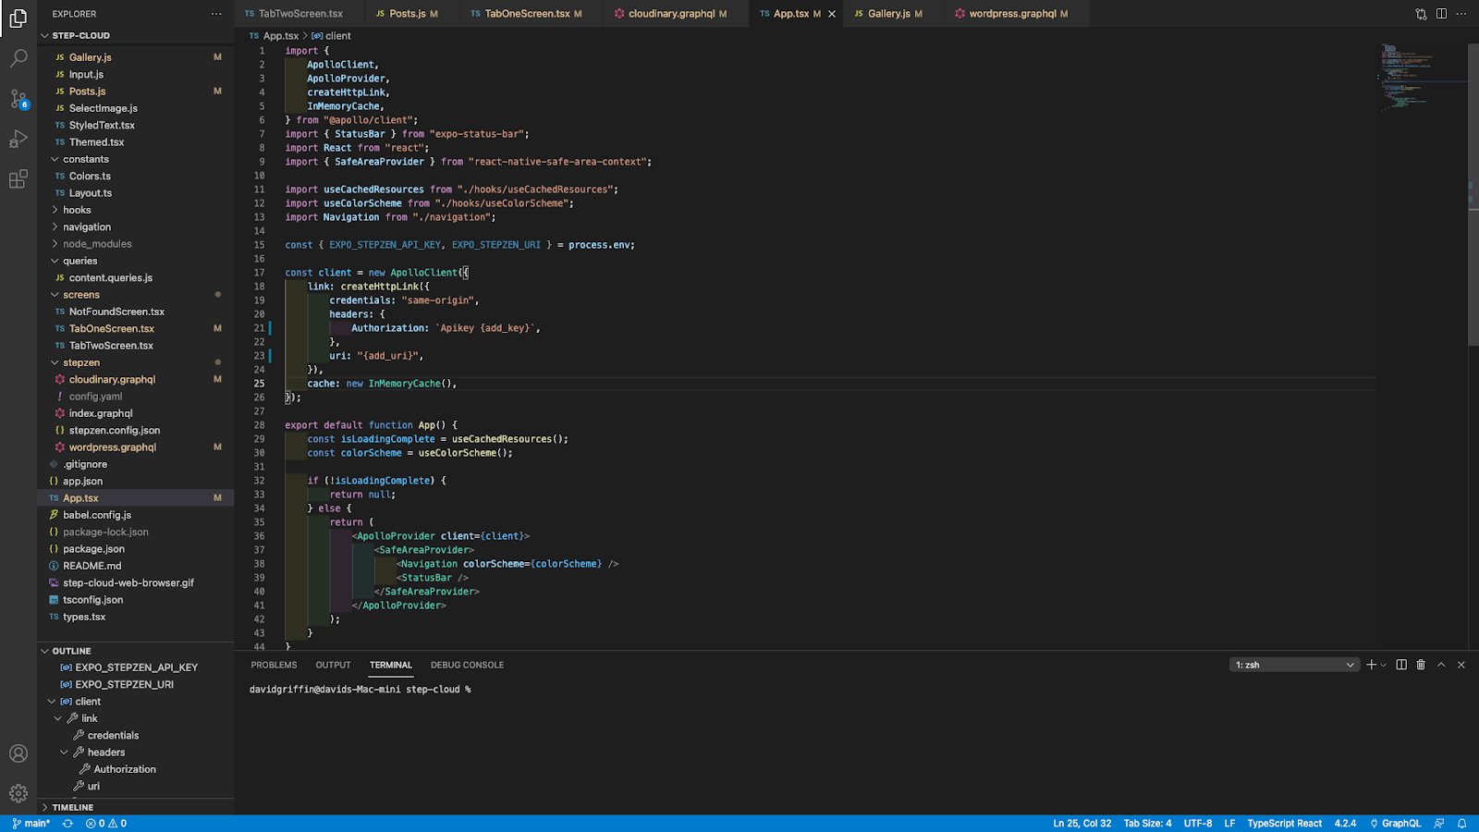Screen dimensions: 1479x832
Task: Change Tab Size: 4 setting
Action: (x=1147, y=824)
